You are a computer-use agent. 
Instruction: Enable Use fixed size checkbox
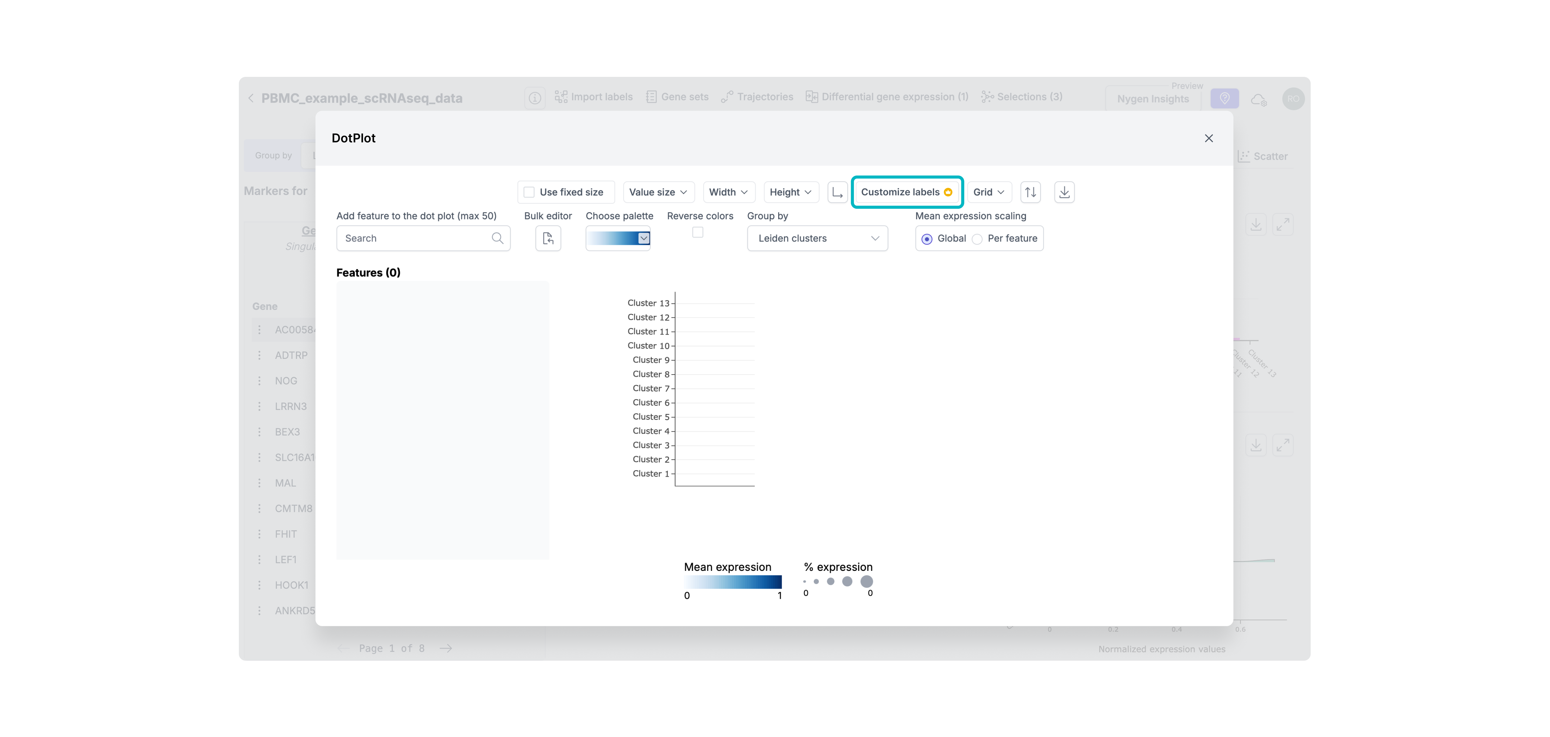[529, 192]
